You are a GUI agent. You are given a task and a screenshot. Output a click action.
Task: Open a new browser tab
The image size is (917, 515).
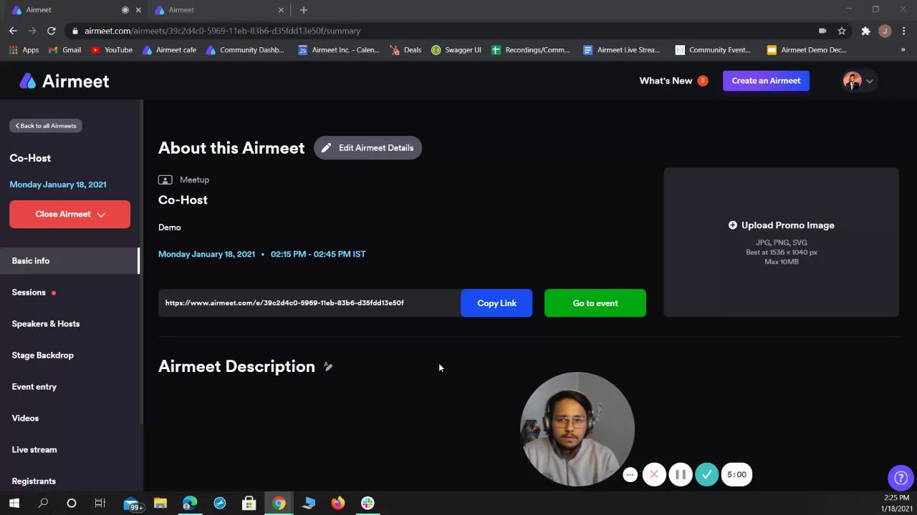tap(304, 10)
